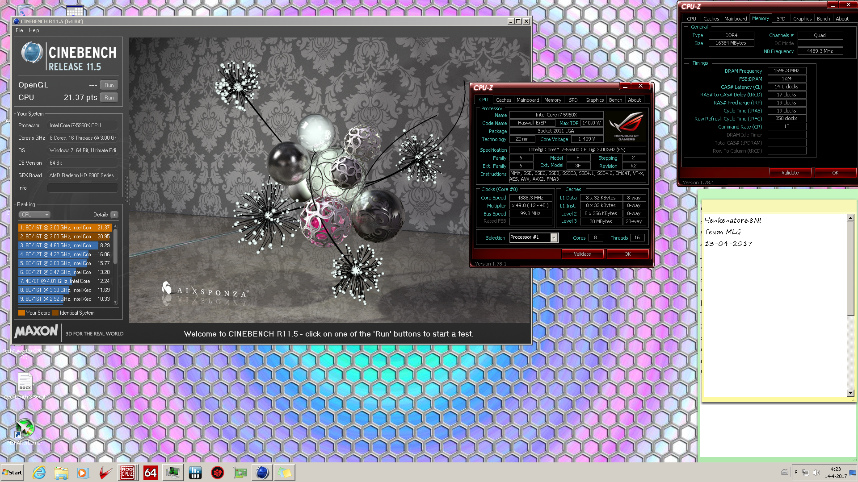The height and width of the screenshot is (482, 858).
Task: Select ranking row 4, 6C/12T @ 4.22 GHz
Action: coord(65,254)
